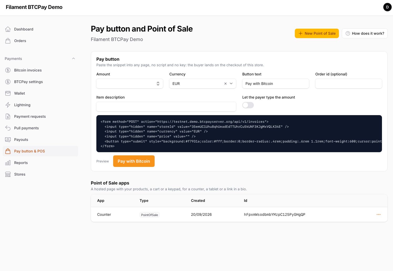Click the App column header
Screen dimensions: 393x271
[x=101, y=201]
